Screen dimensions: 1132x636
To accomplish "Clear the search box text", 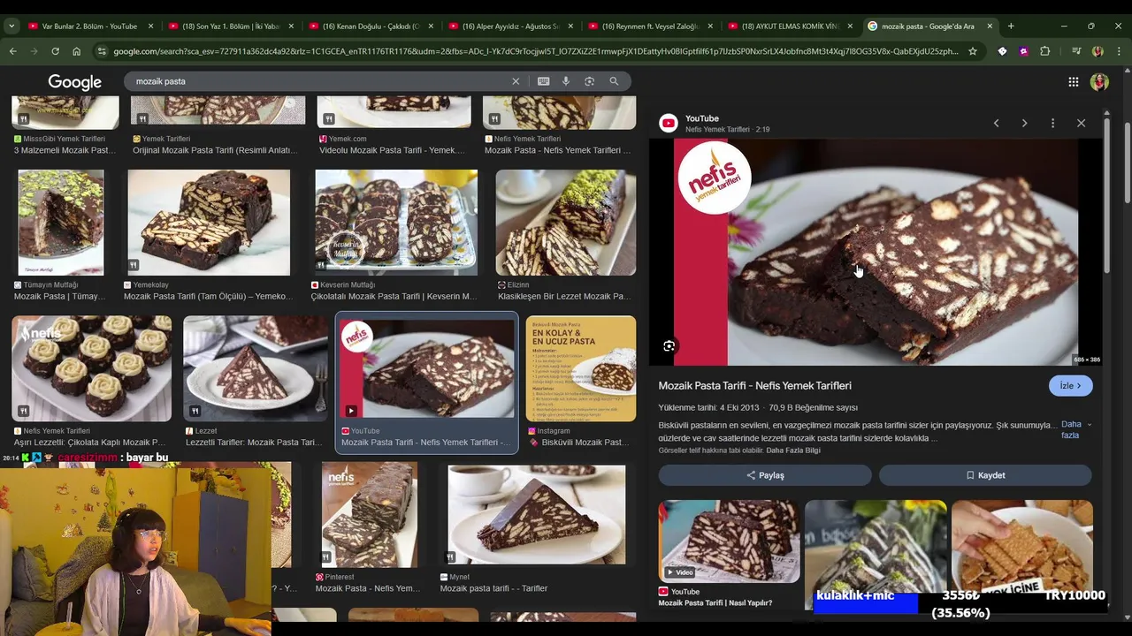I will click(516, 81).
